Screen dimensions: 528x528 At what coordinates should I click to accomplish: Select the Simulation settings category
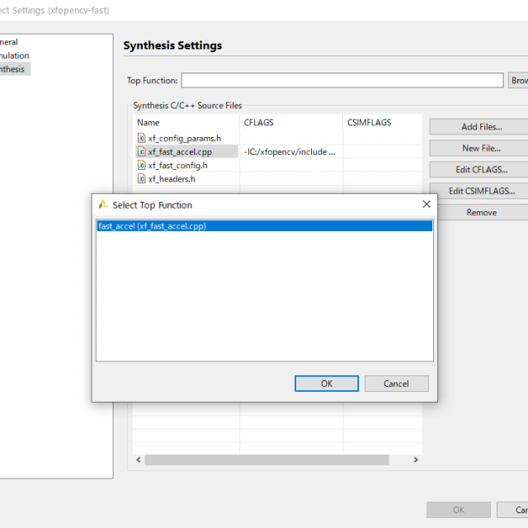13,55
